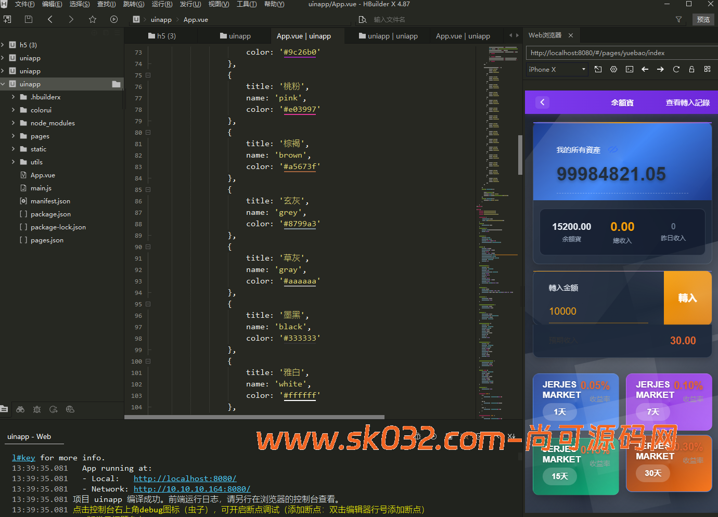
Task: Toggle asset visibility eye icon in preview
Action: pyautogui.click(x=613, y=149)
